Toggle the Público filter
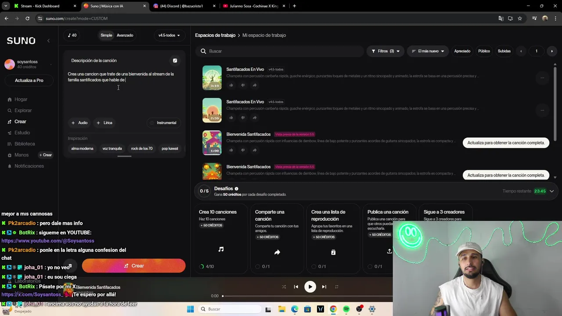 point(484,51)
